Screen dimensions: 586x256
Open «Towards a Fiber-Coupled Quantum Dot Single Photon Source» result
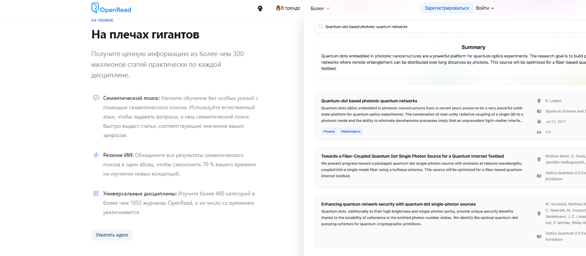pyautogui.click(x=412, y=156)
